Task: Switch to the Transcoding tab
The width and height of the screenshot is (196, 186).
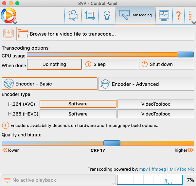Action: [135, 15]
